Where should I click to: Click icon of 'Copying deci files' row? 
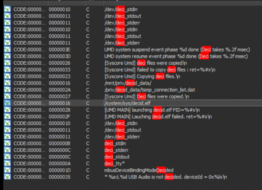[7, 76]
